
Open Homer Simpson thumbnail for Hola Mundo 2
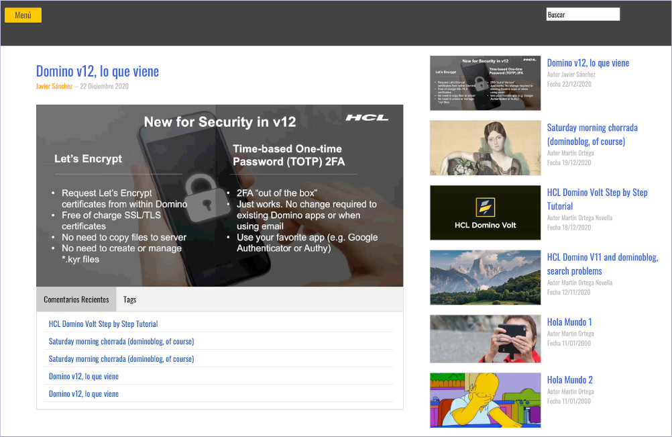point(485,400)
